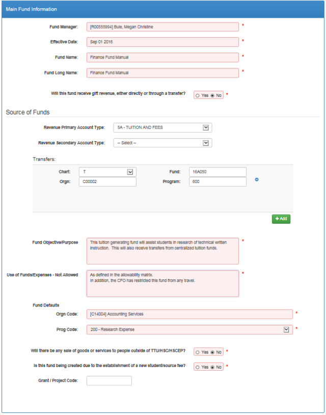Choose Yes for sale of goods outside TTU

[198, 352]
